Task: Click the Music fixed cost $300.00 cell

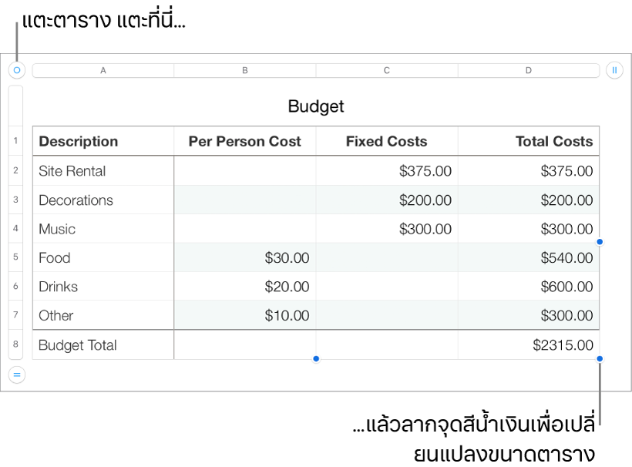Action: (x=387, y=229)
